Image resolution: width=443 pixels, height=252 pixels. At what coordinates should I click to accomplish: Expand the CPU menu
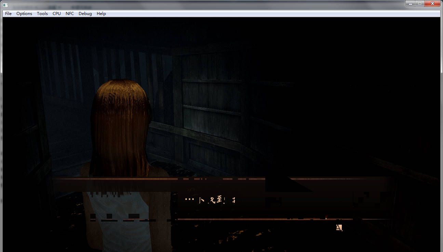[x=57, y=14]
